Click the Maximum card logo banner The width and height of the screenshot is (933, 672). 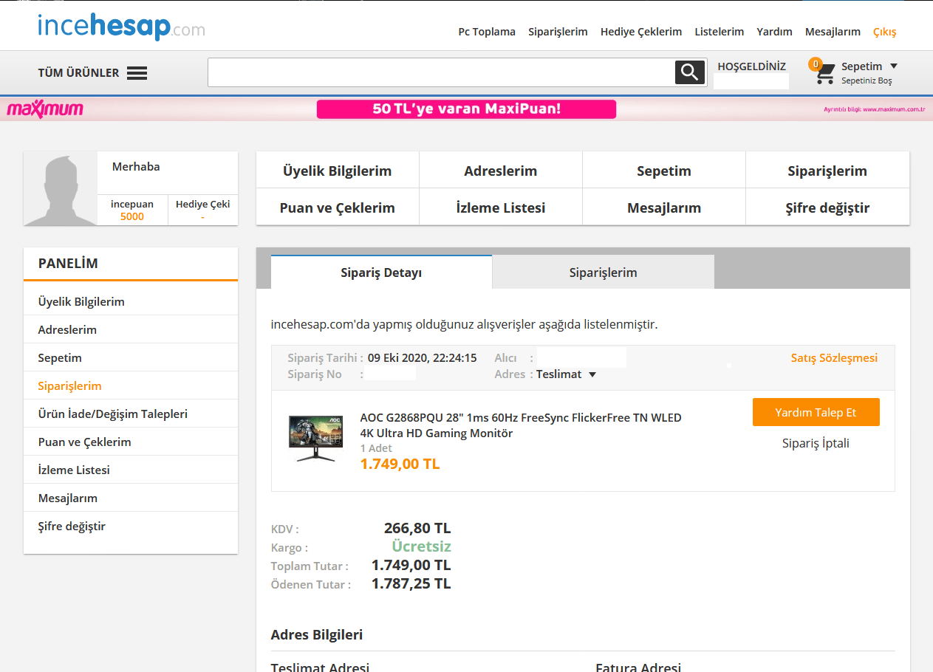tap(47, 109)
